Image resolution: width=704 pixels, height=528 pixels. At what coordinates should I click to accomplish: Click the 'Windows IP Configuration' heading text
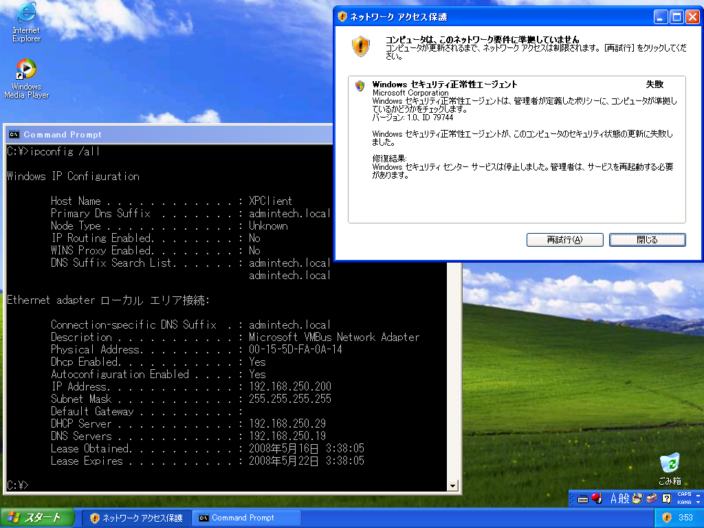(73, 176)
